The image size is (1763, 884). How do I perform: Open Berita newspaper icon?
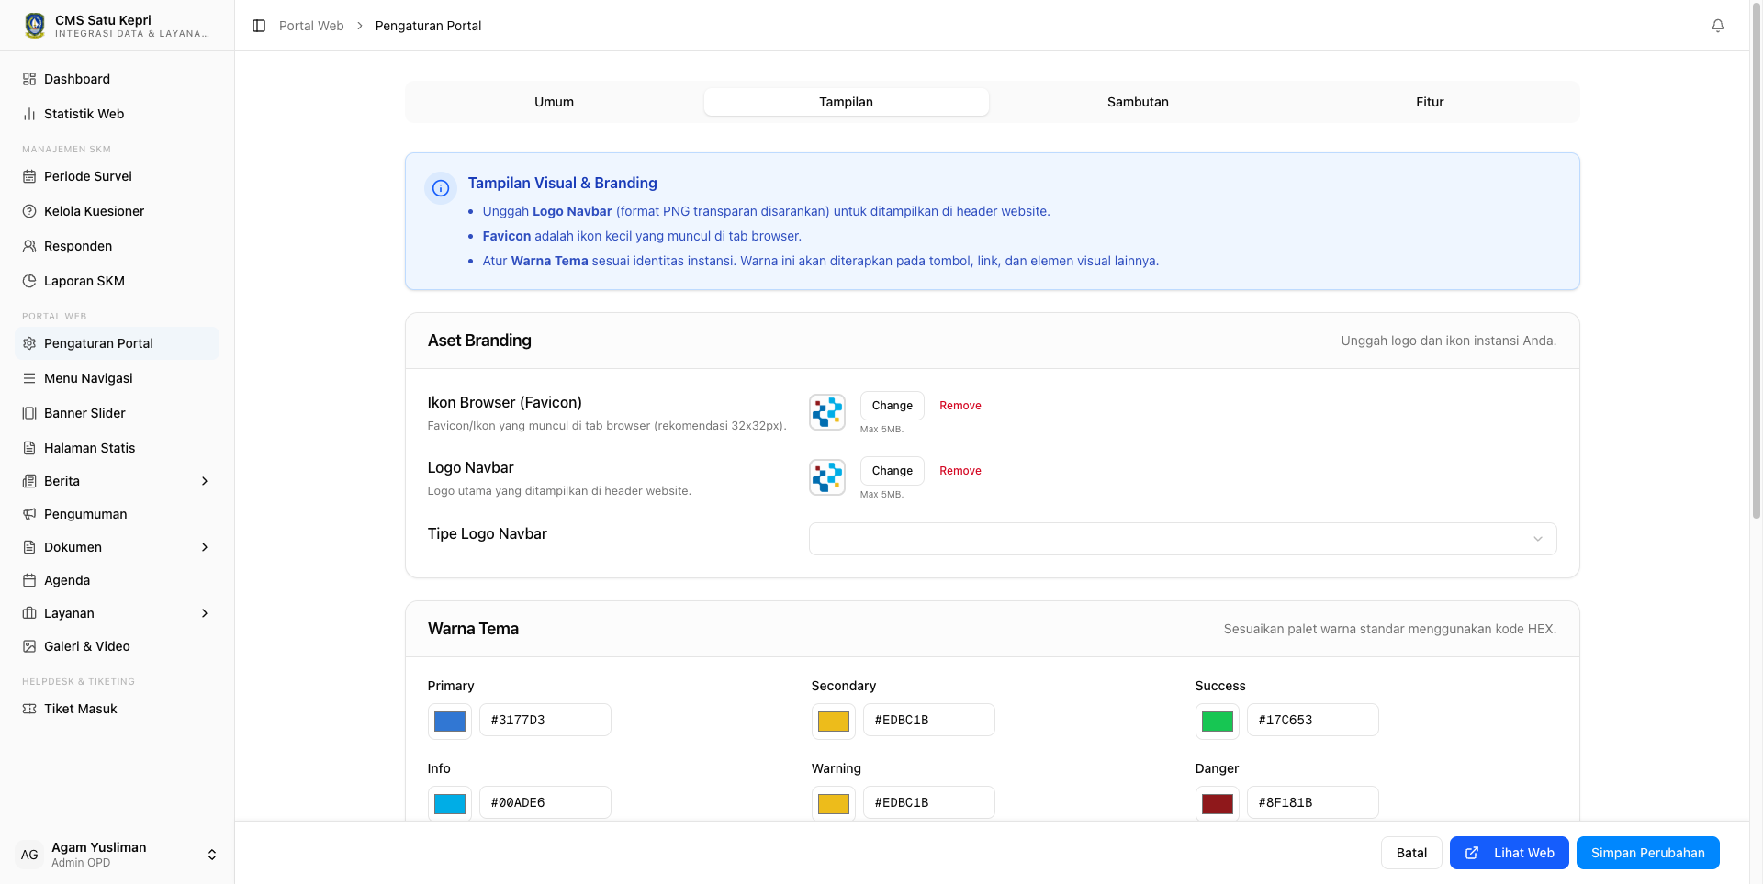(x=29, y=481)
